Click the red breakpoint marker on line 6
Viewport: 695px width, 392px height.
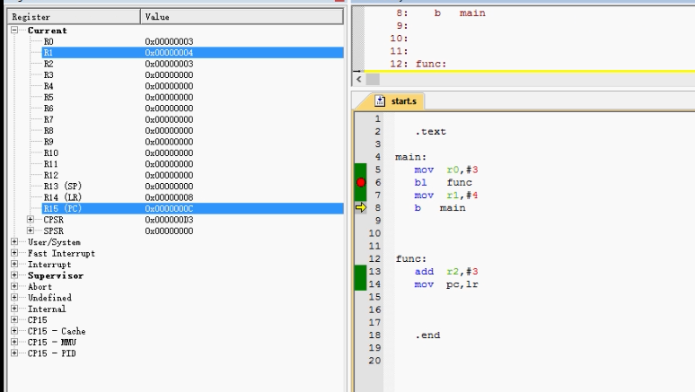coord(361,182)
